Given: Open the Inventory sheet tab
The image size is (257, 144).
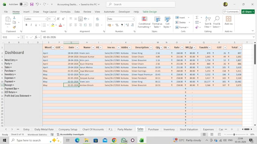Looking at the screenshot, I should click(169, 129).
